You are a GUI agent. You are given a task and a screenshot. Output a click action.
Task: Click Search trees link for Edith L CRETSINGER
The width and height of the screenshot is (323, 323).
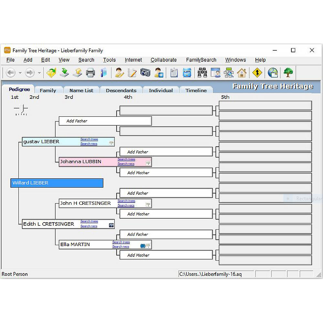89,221
